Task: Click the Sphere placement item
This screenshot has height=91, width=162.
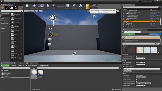Action: click(x=16, y=38)
